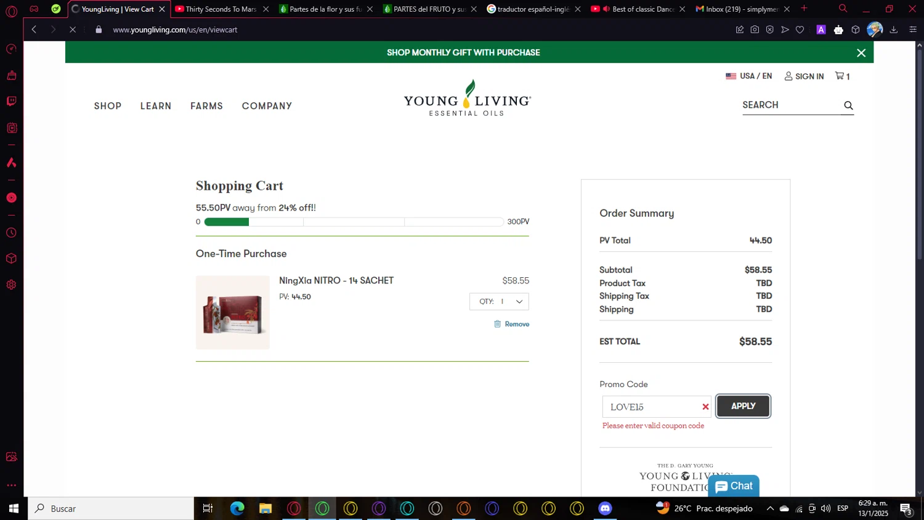Open the LEARN menu
The height and width of the screenshot is (520, 924).
click(x=156, y=106)
